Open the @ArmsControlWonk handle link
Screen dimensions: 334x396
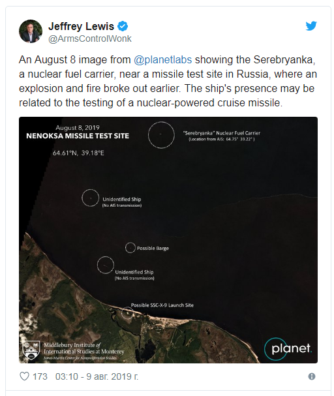90,38
